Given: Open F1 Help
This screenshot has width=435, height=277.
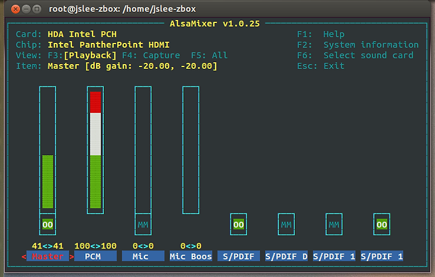Looking at the screenshot, I should [321, 34].
